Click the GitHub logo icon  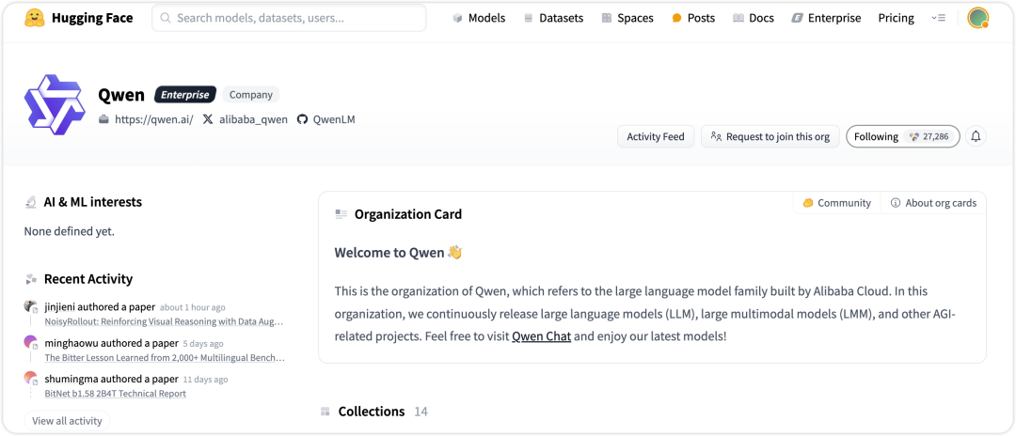coord(302,119)
